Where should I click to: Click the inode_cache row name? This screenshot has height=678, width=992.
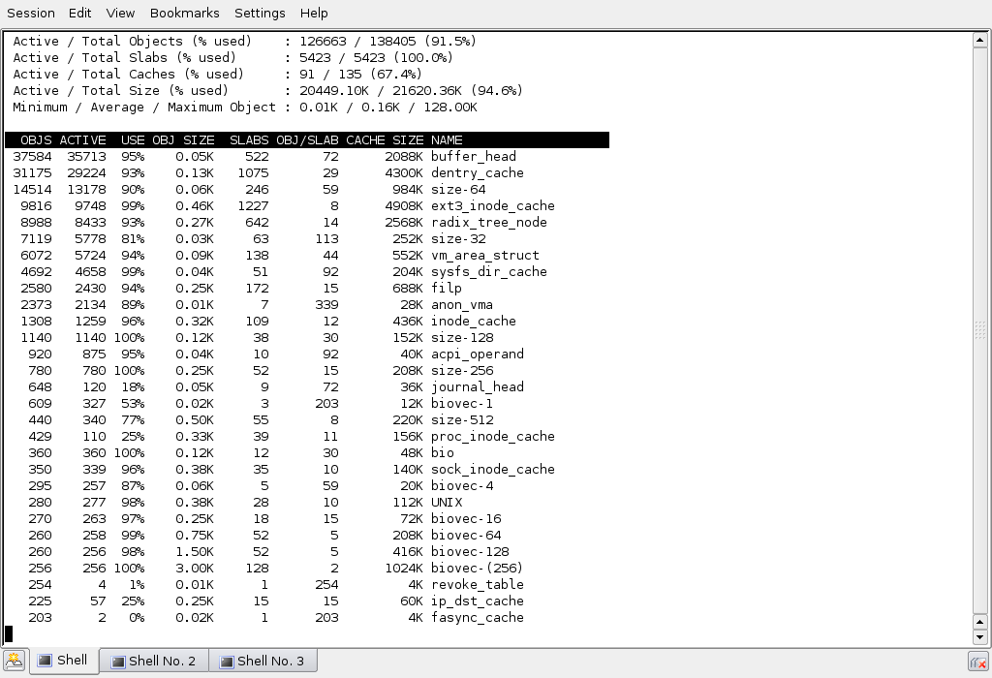click(473, 321)
